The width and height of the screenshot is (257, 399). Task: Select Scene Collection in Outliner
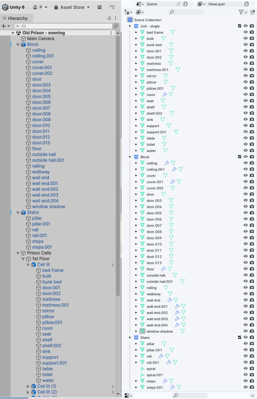(x=148, y=20)
